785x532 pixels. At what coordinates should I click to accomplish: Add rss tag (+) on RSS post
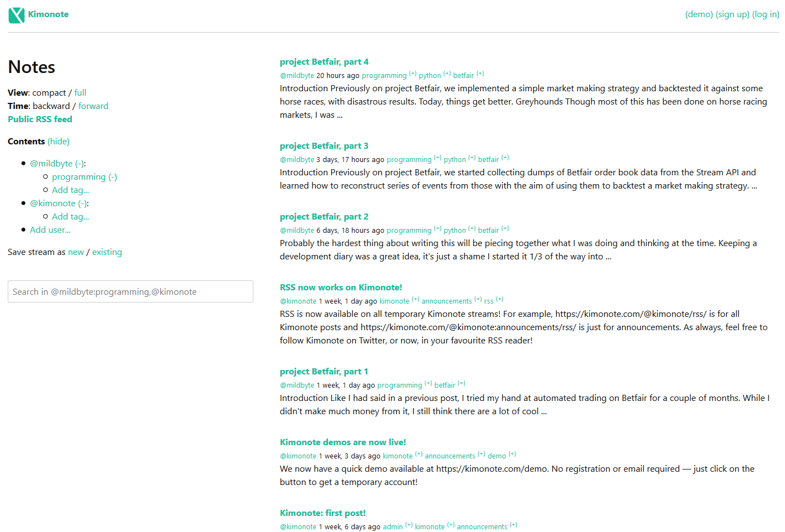tap(500, 299)
